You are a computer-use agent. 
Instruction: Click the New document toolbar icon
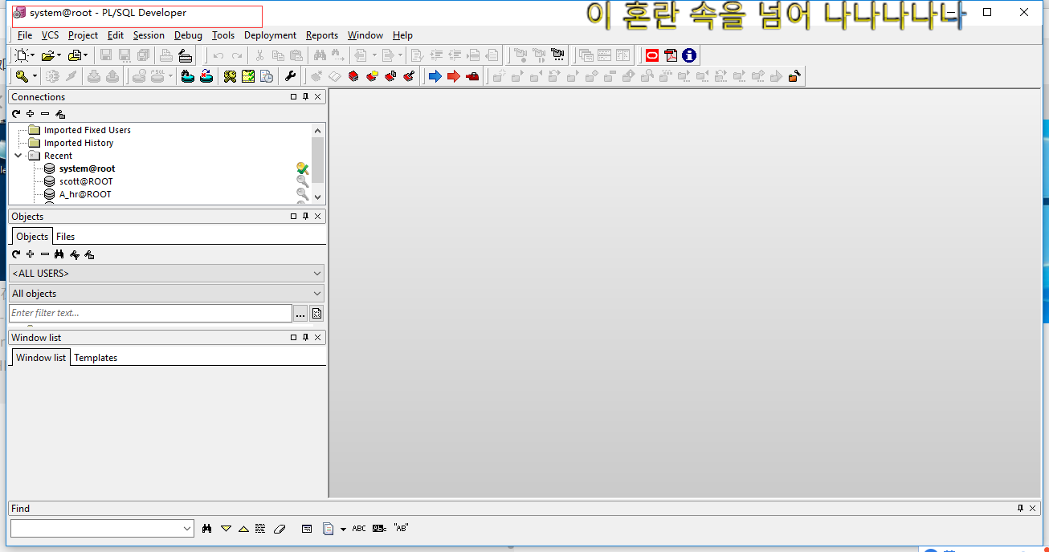click(x=22, y=55)
